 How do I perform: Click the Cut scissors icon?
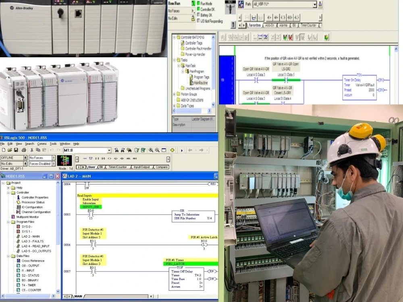pos(33,150)
